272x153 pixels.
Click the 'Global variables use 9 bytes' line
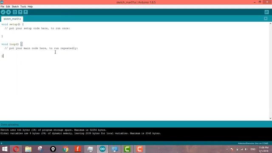[x=80, y=133]
